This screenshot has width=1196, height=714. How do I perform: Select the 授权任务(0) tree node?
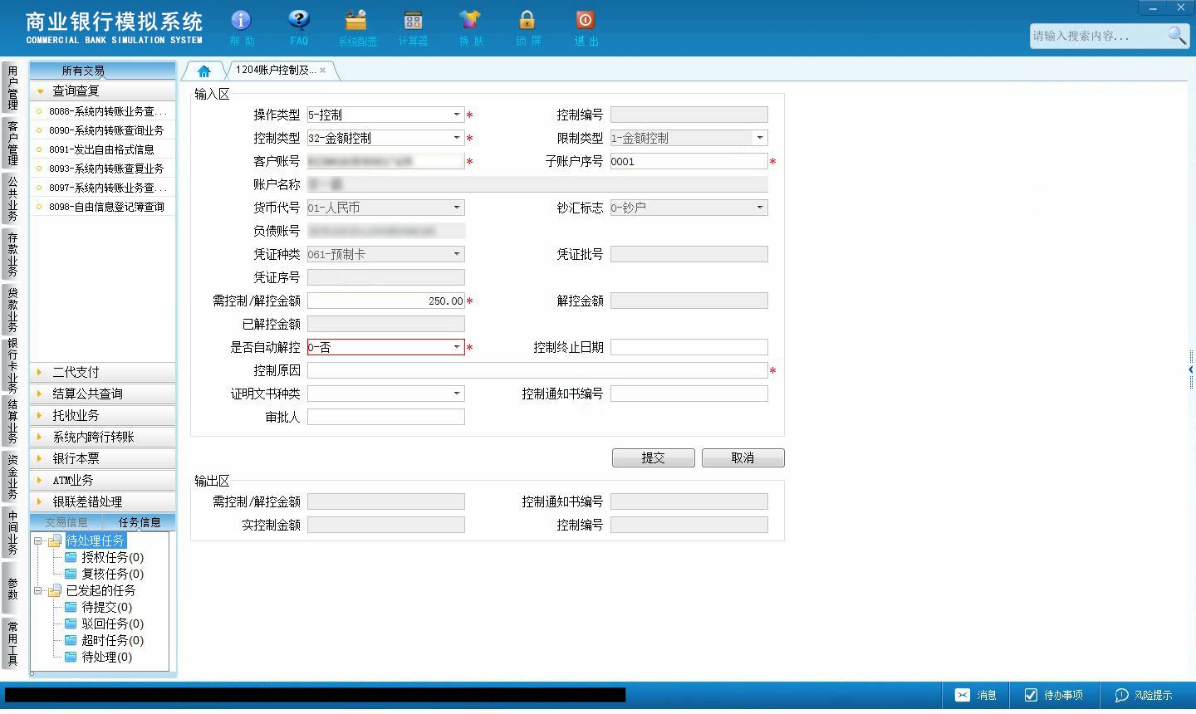(112, 557)
